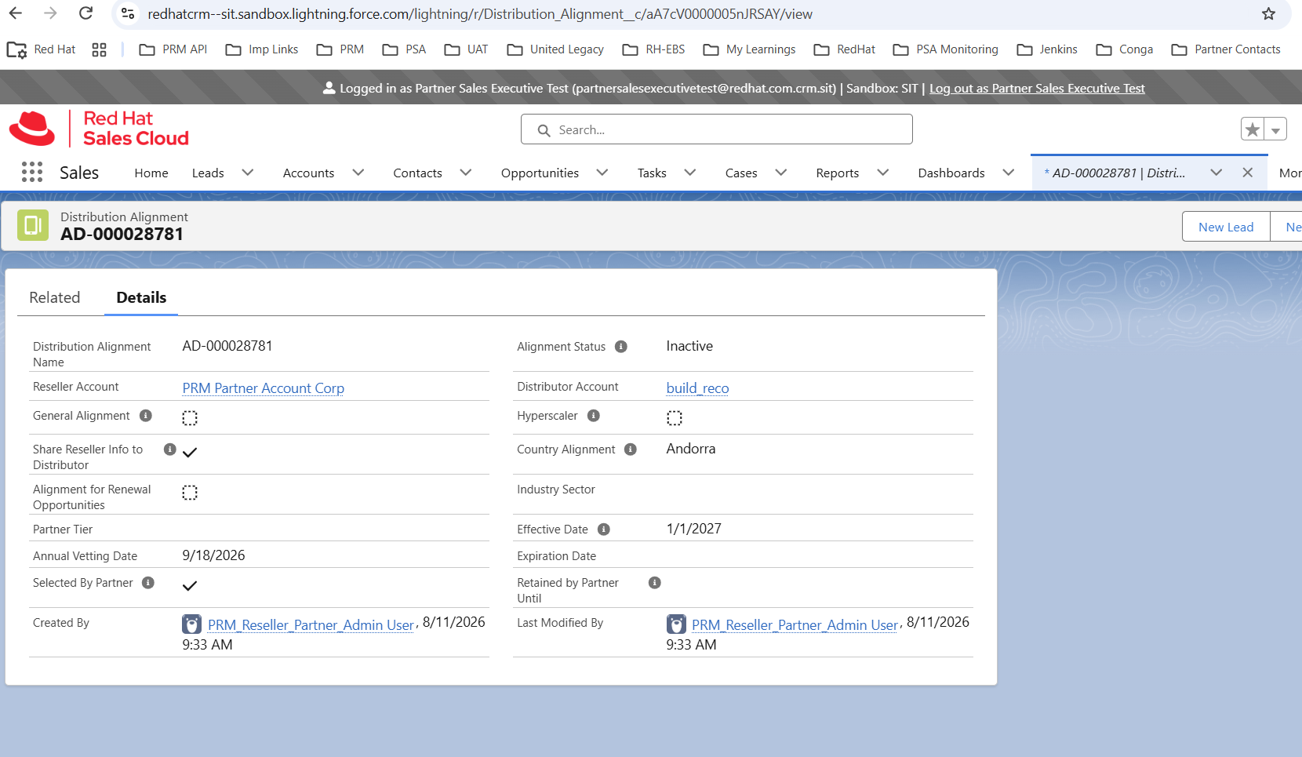The image size is (1302, 757).
Task: Reload the page with the refresh icon
Action: pos(86,13)
